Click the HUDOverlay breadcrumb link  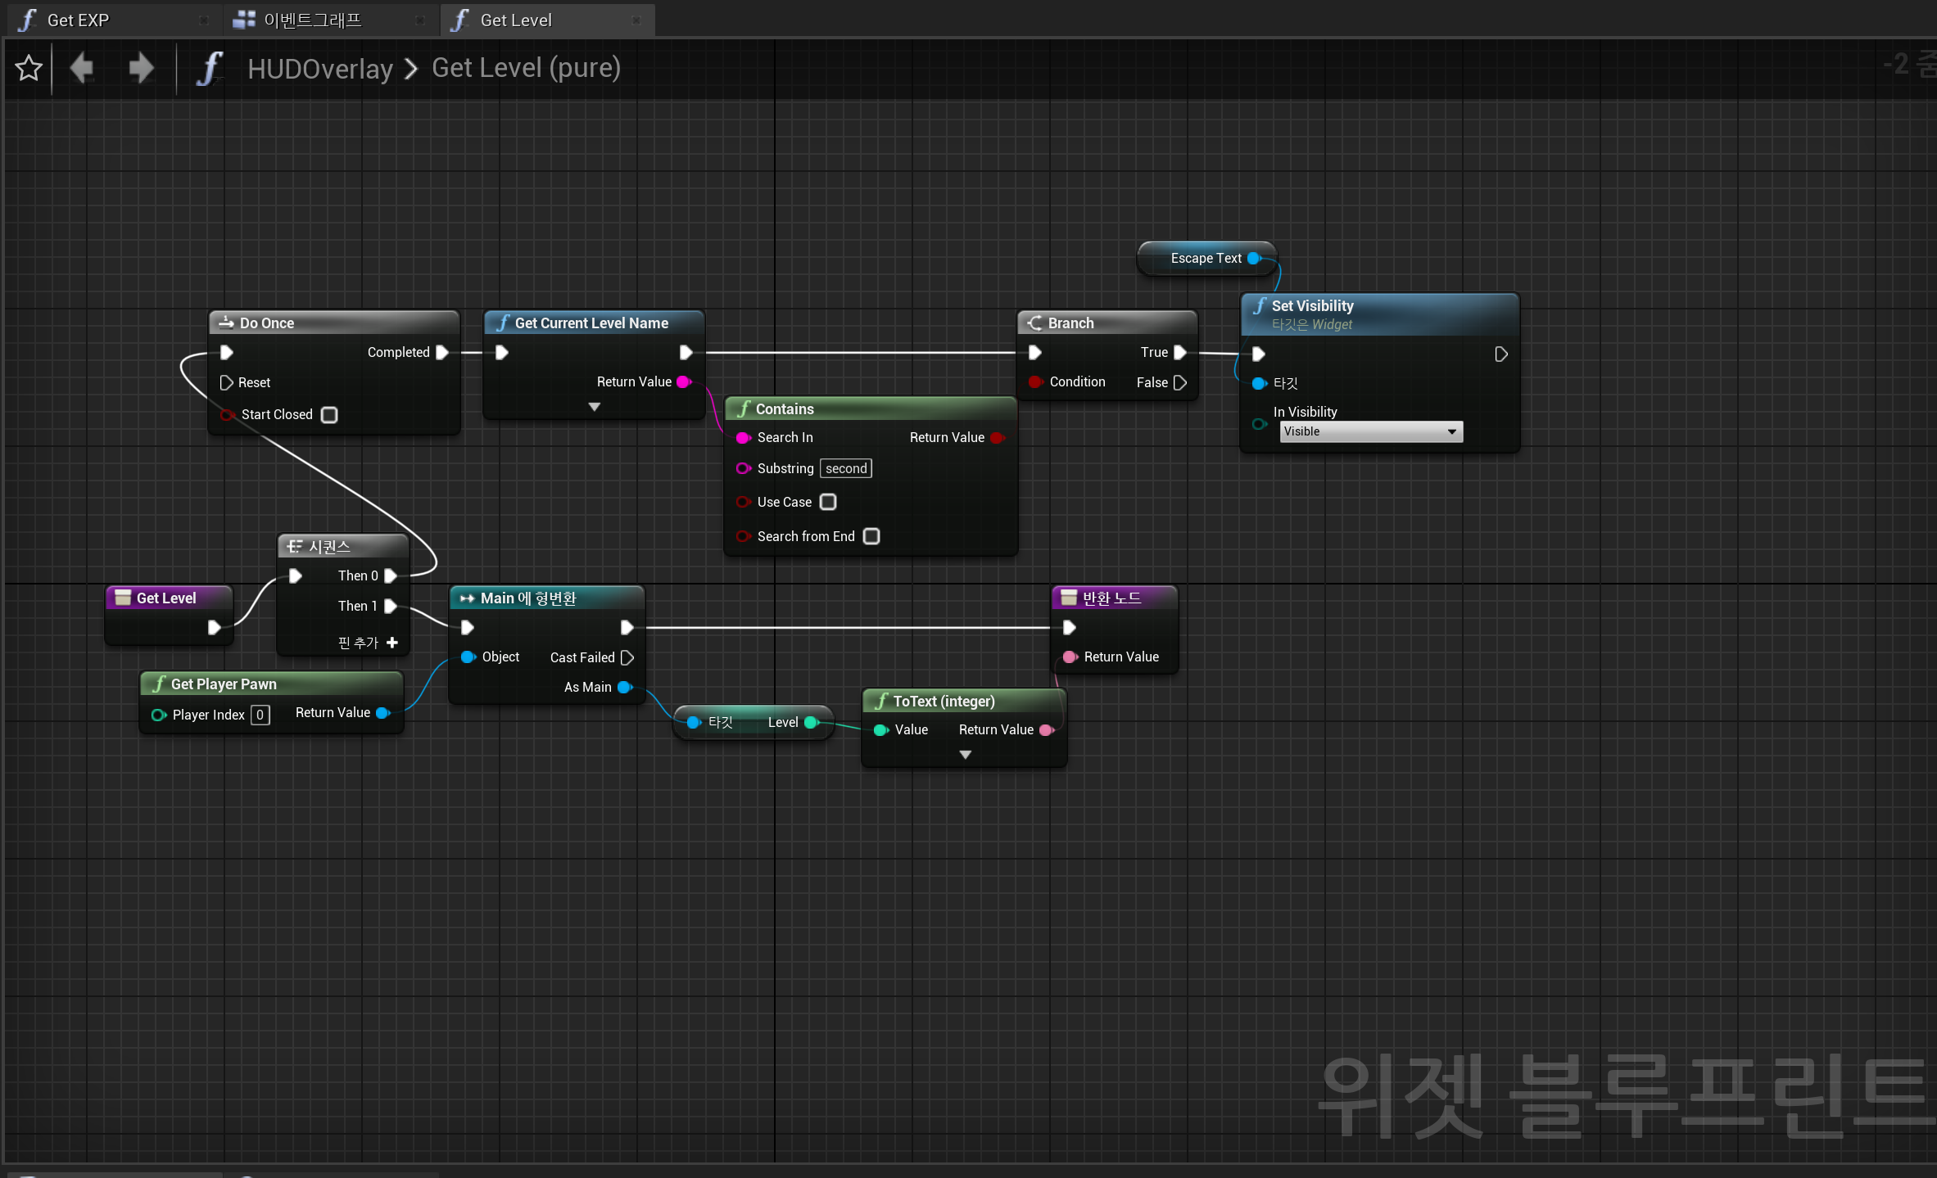point(320,69)
